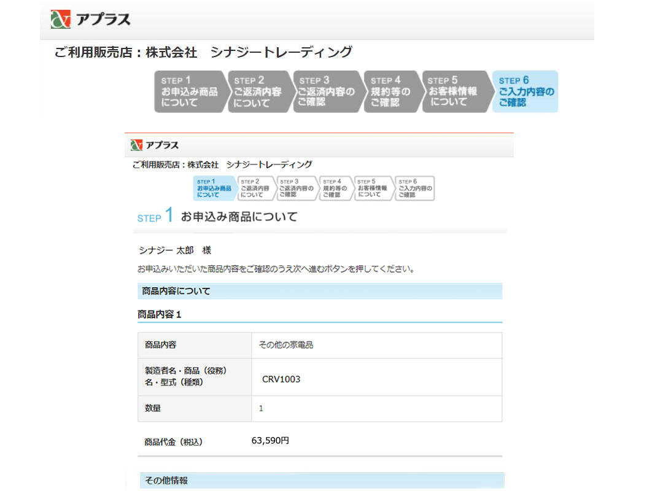Click the その他の家電品 value cell
This screenshot has width=663, height=491.
tap(377, 345)
